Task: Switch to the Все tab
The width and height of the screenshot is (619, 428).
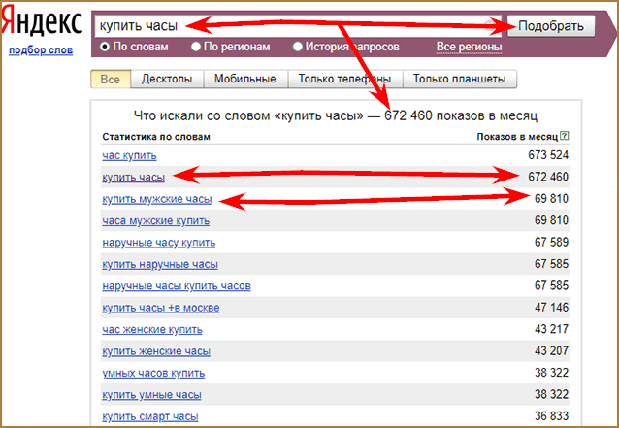Action: pyautogui.click(x=111, y=79)
